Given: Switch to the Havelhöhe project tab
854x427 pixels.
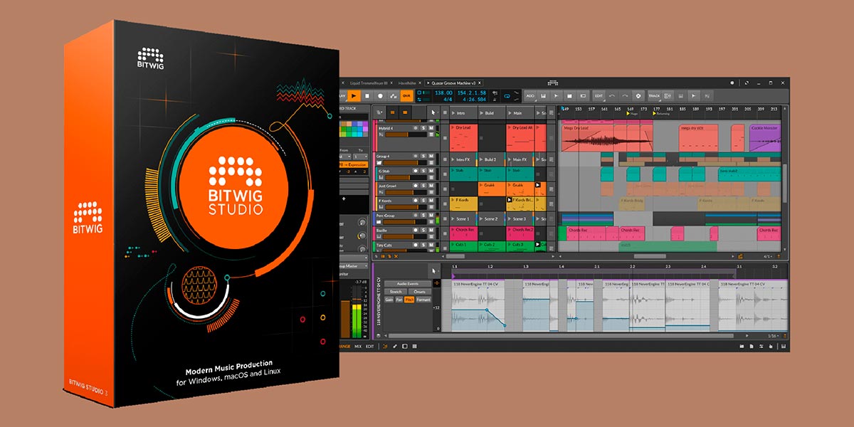Looking at the screenshot, I should click(x=407, y=83).
